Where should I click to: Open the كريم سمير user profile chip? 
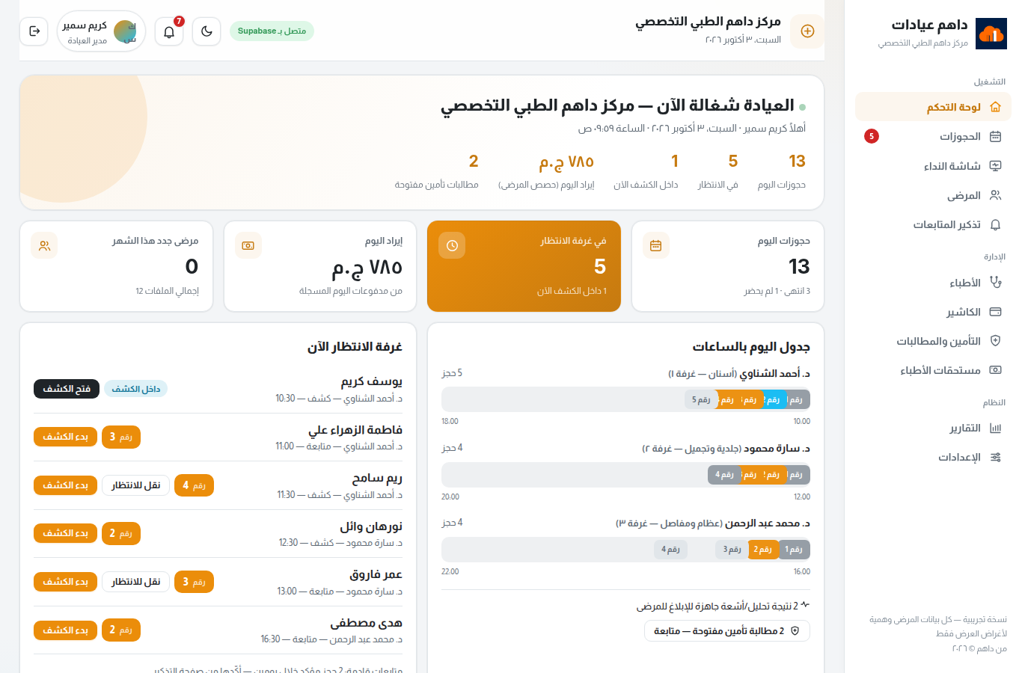coord(101,31)
